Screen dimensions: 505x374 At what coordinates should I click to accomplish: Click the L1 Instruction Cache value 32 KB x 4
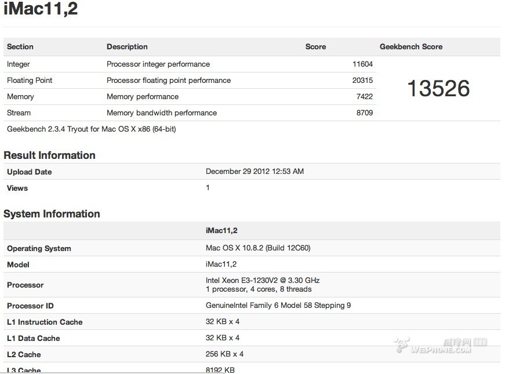pyautogui.click(x=223, y=321)
